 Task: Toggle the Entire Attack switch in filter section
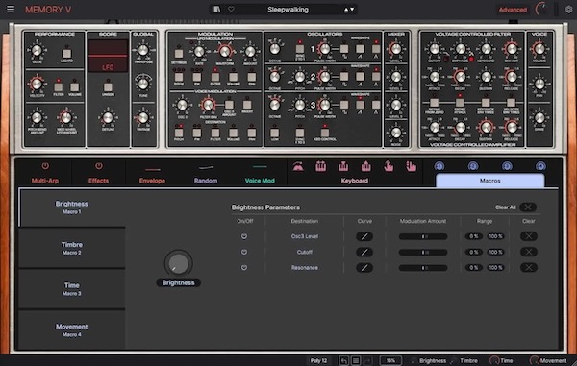click(460, 102)
